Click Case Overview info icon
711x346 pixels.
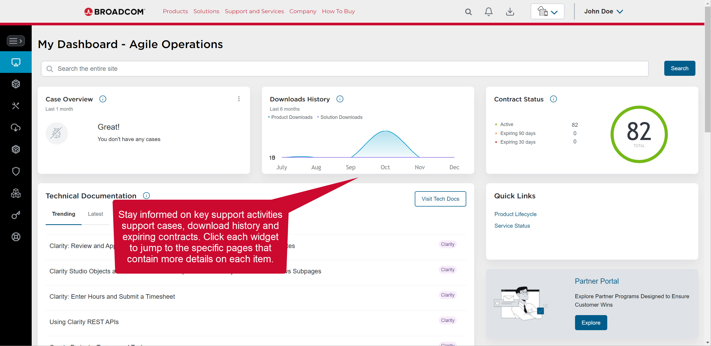[x=103, y=99]
